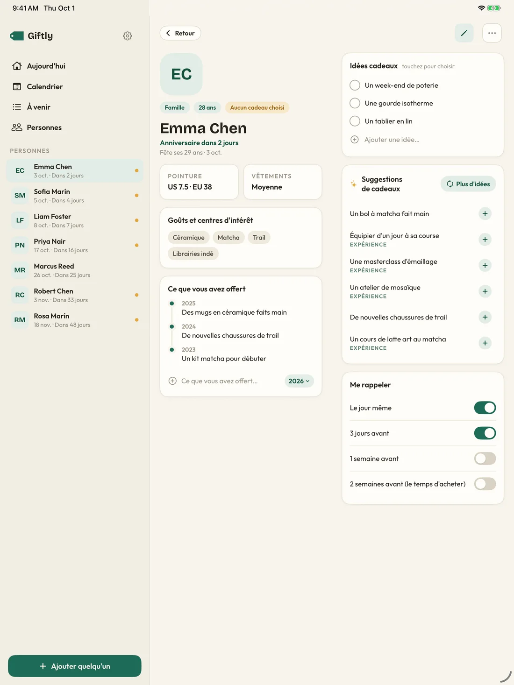Open À venir list

pos(75,107)
